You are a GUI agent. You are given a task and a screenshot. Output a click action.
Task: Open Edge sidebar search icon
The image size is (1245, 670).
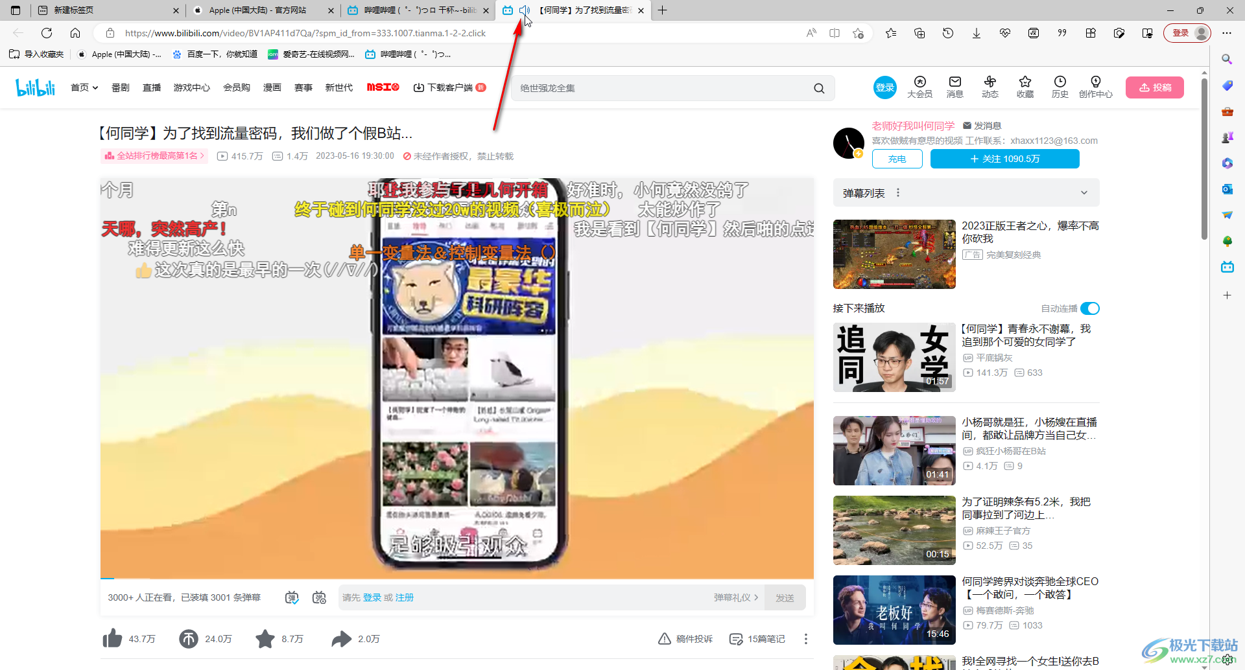[x=1227, y=59]
